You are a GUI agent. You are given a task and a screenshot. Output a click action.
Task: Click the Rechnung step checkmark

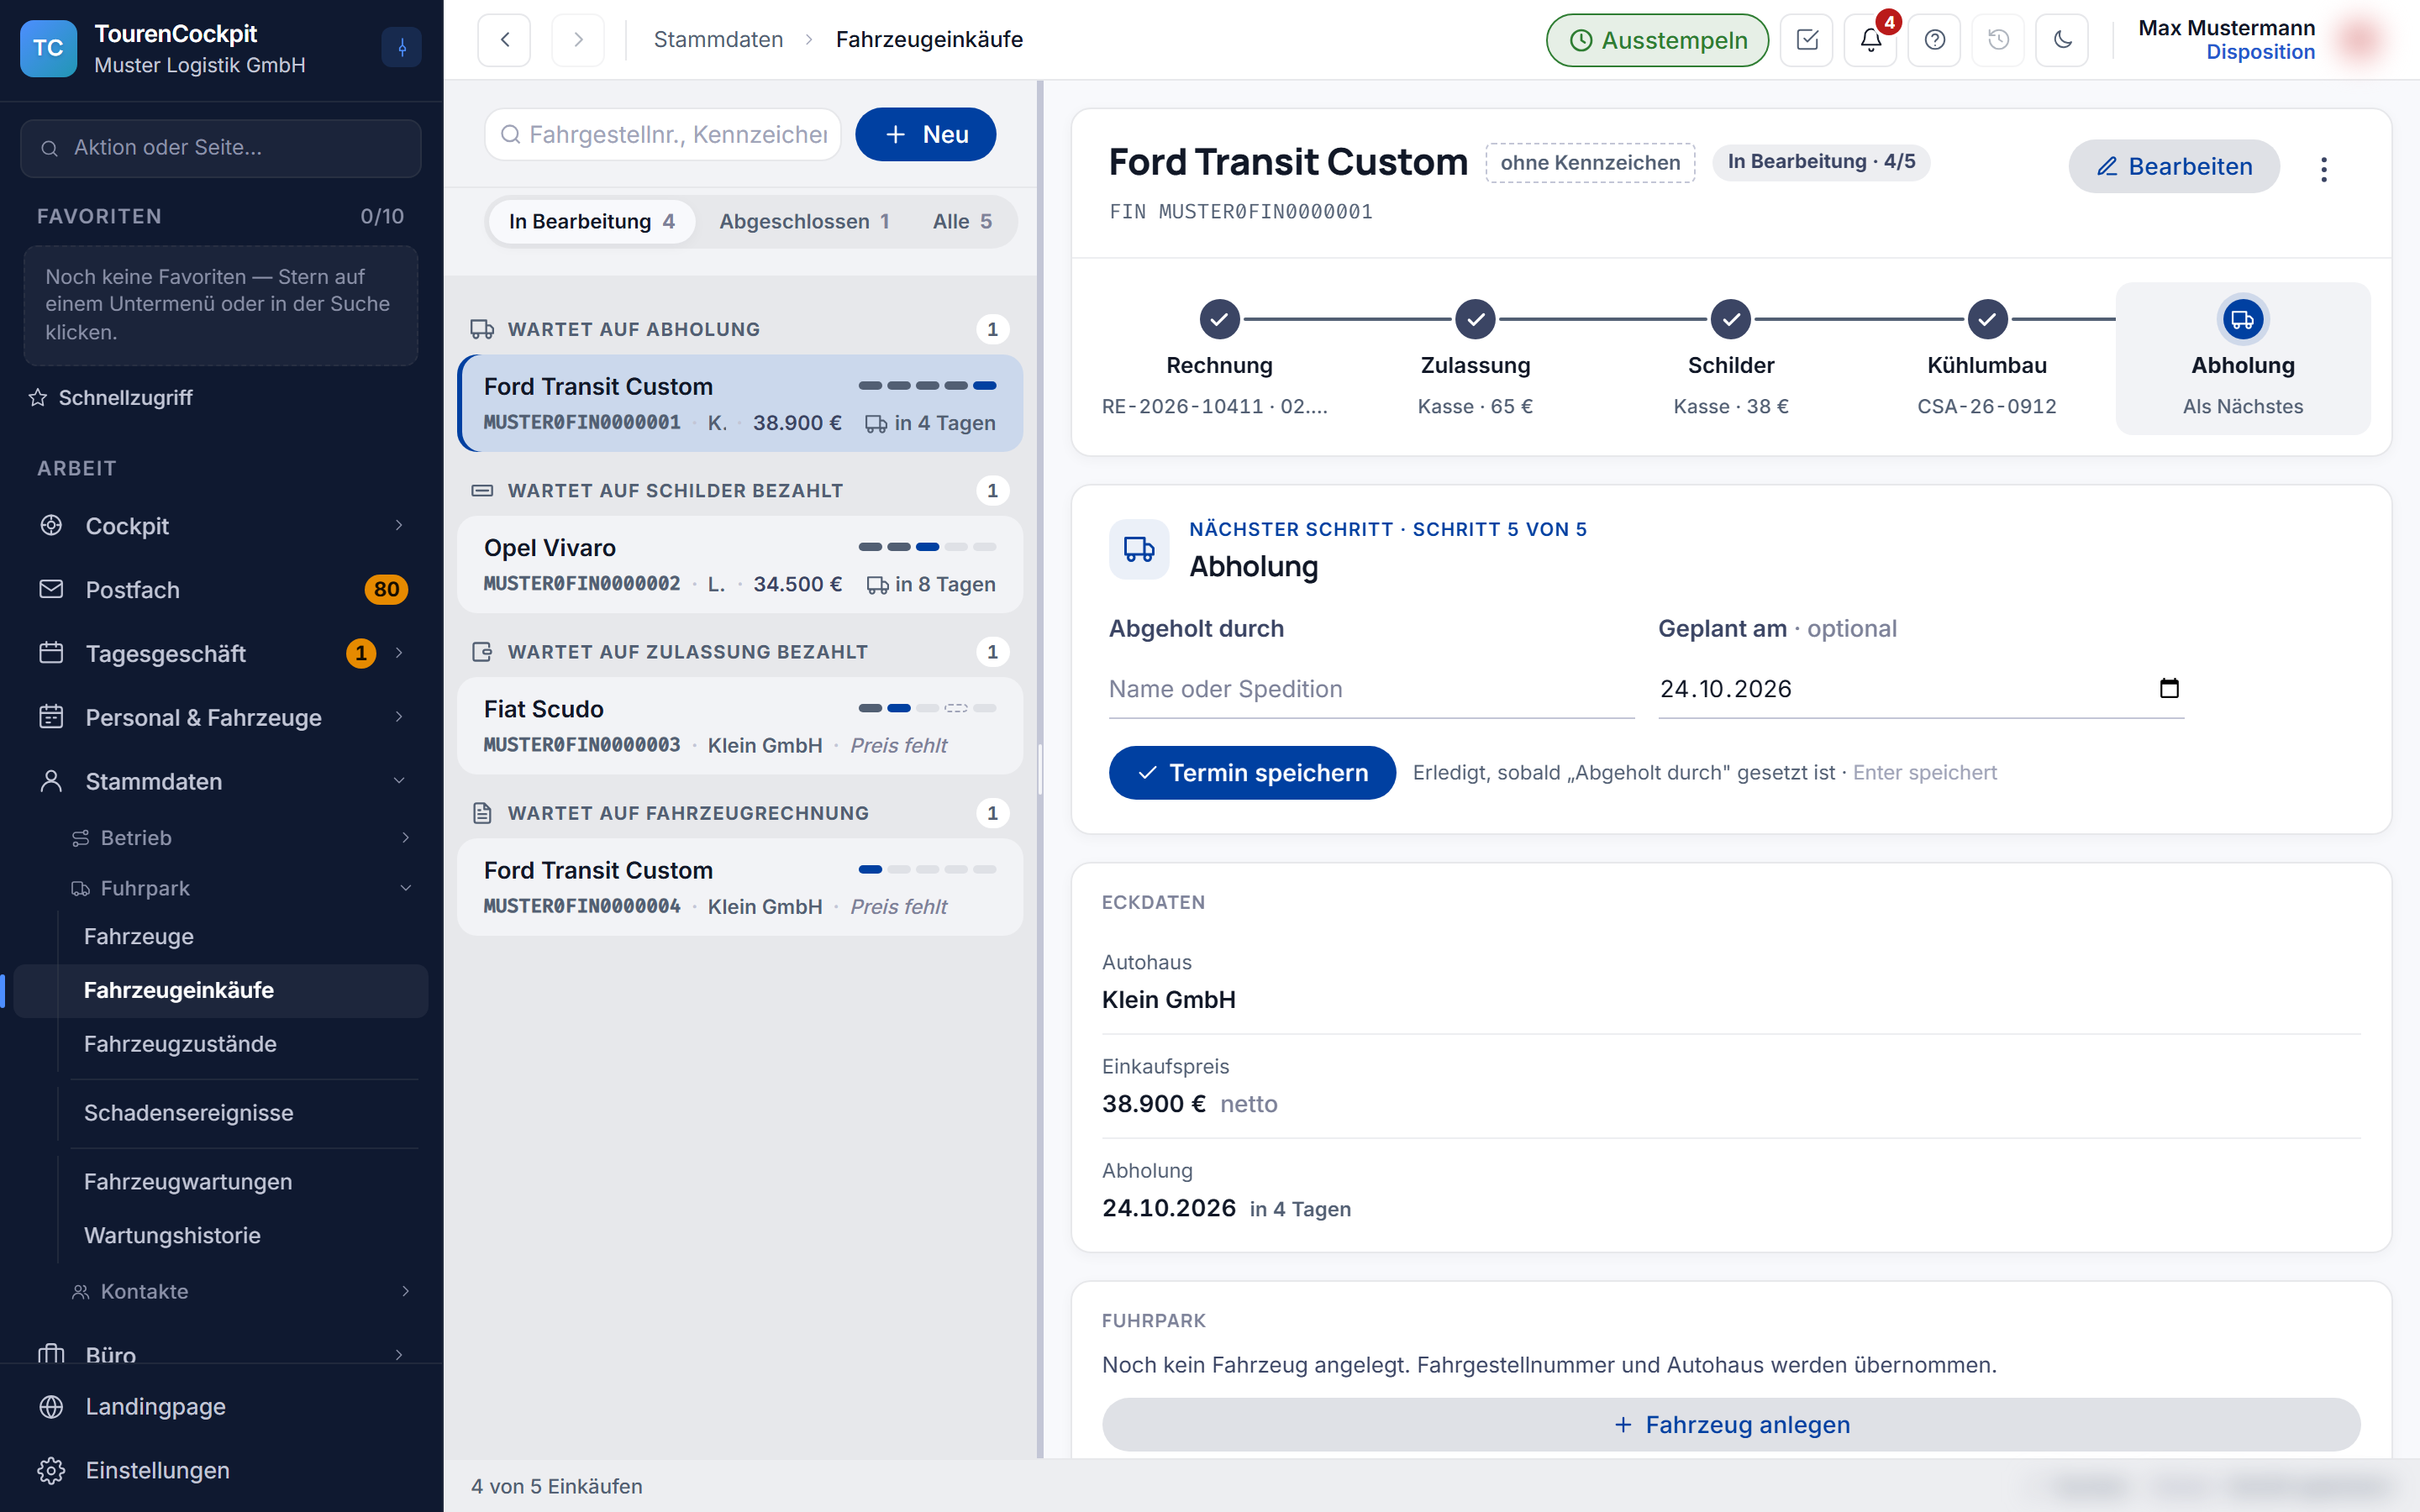1219,320
